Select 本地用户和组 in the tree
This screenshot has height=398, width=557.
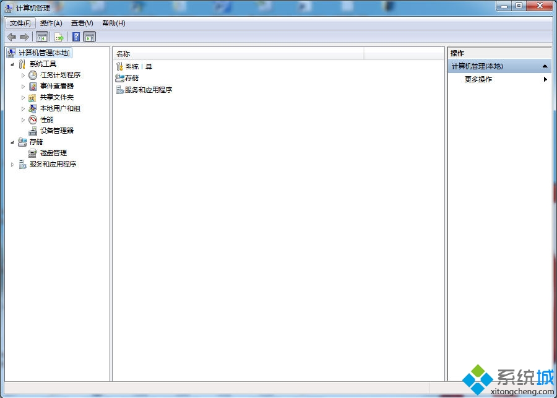pos(60,108)
